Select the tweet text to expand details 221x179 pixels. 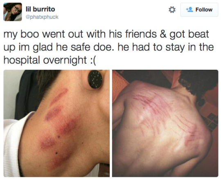pyautogui.click(x=108, y=47)
